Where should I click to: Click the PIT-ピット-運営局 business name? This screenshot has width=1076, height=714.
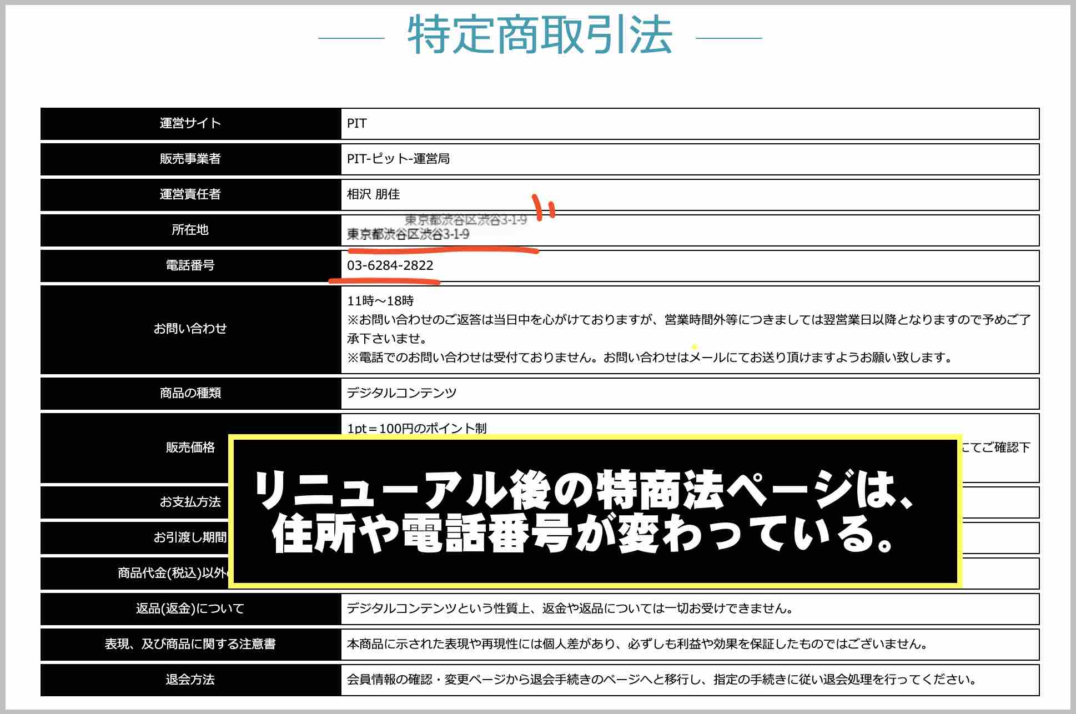click(x=398, y=159)
